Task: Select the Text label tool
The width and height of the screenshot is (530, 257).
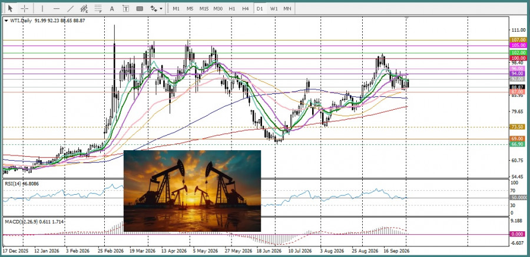Action: click(126, 8)
